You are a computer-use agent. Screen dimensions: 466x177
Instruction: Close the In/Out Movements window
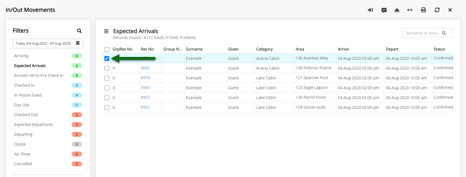[x=450, y=10]
